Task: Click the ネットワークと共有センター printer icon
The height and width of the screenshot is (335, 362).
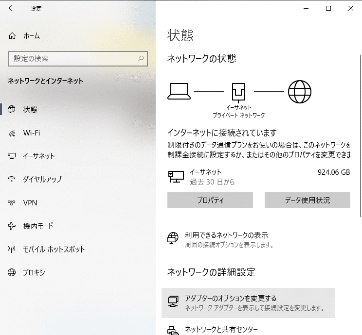Action: click(x=173, y=331)
